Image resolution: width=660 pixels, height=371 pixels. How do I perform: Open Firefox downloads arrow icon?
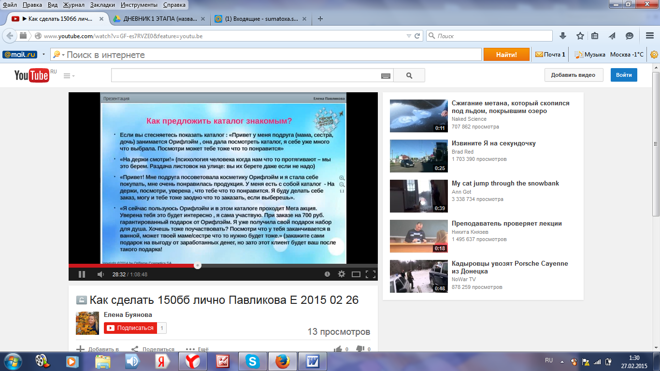[563, 36]
